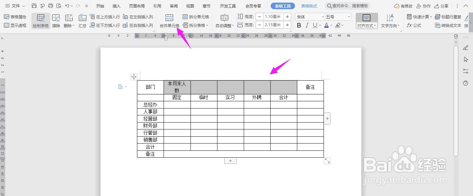Switch to the 表格样式 tab
The image size is (473, 196).
308,6
